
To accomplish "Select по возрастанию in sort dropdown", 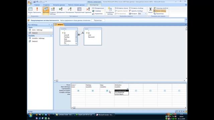I will click(121, 91).
